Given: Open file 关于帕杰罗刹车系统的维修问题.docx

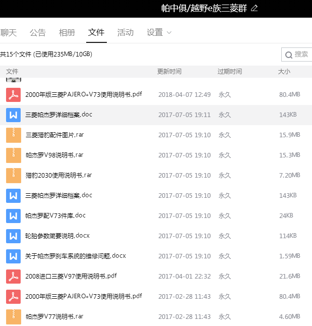Looking at the screenshot, I should click(76, 256).
